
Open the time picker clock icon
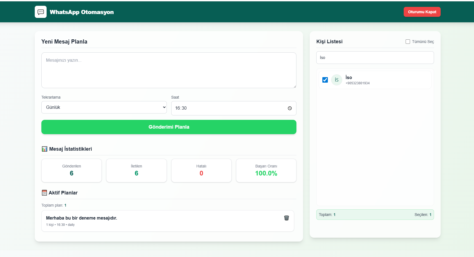coord(290,108)
